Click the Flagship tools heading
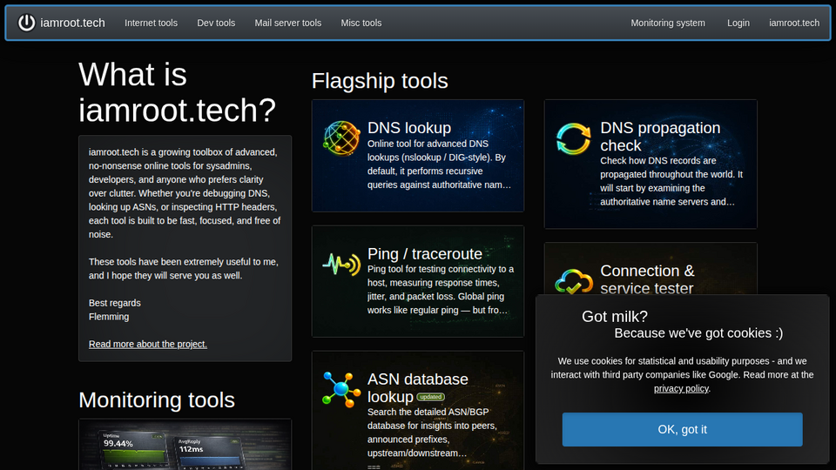Image resolution: width=836 pixels, height=470 pixels. coord(380,81)
